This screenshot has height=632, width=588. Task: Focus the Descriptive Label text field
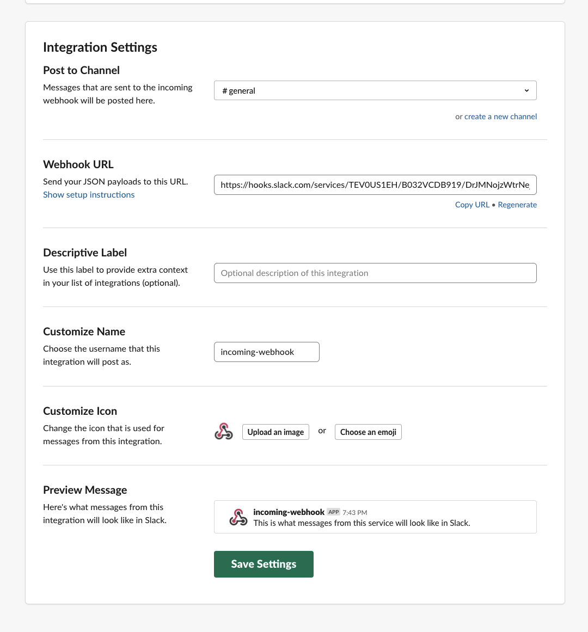coord(375,273)
